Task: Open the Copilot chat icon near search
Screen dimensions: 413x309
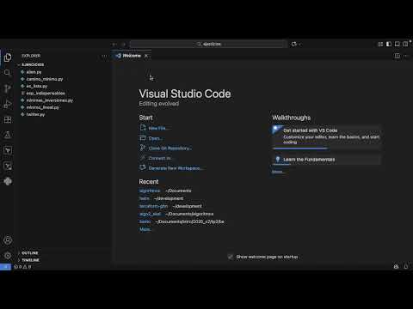Action: (293, 44)
